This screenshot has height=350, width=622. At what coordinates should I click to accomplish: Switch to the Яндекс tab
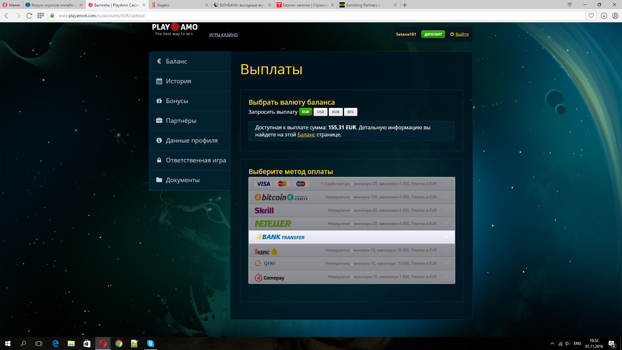[180, 5]
